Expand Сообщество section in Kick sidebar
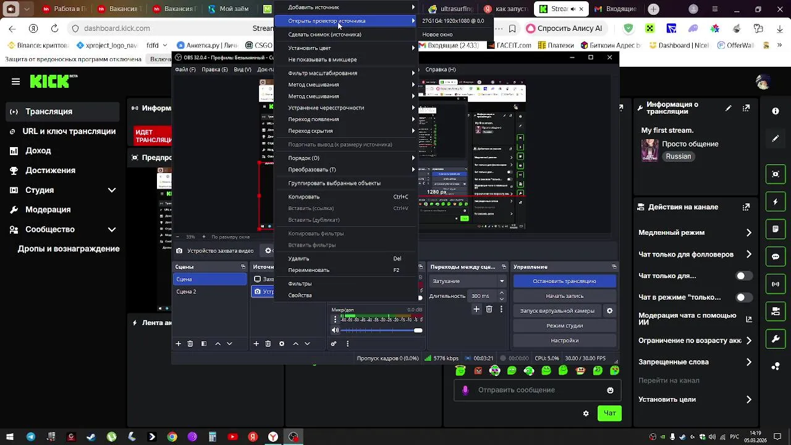Image resolution: width=791 pixels, height=445 pixels. coord(112,229)
